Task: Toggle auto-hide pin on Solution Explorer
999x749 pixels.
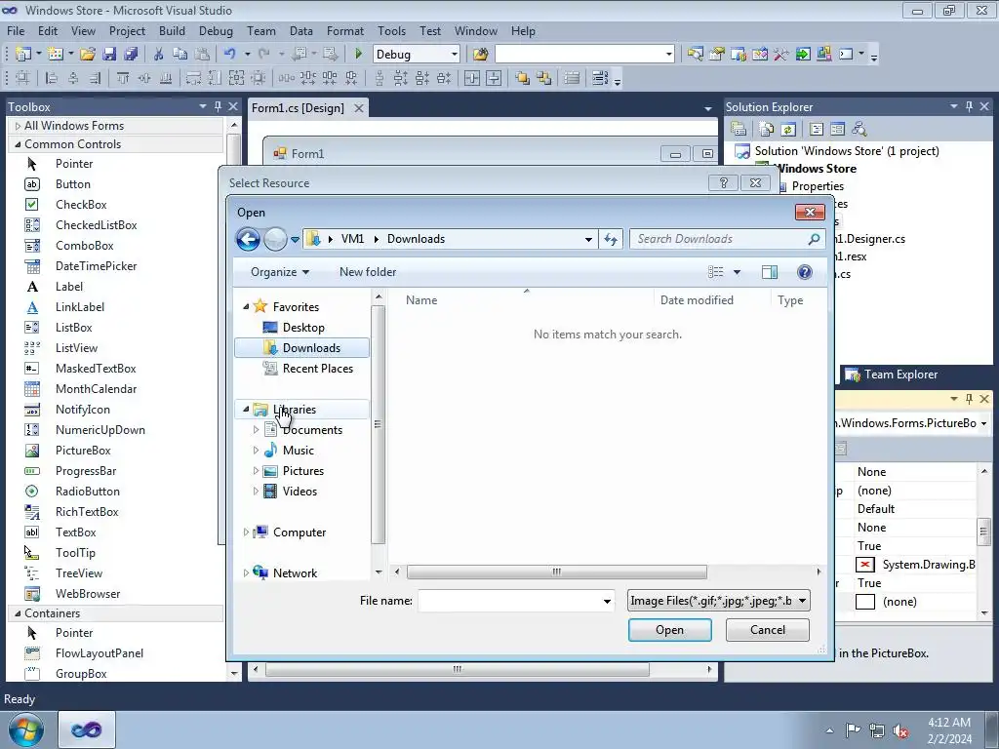Action: point(969,106)
